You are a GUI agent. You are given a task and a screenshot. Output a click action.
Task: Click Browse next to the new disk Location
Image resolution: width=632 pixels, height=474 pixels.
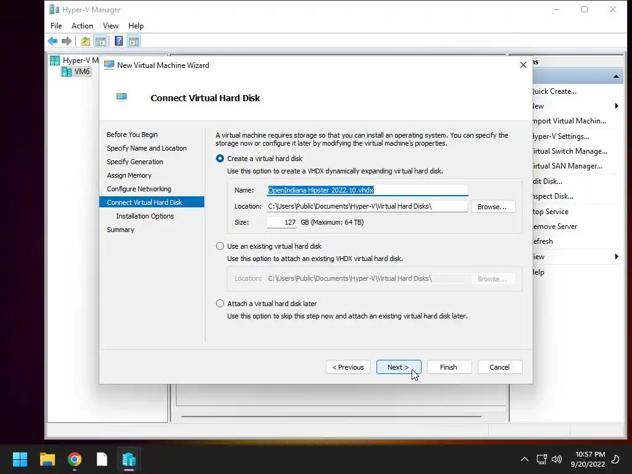coord(493,206)
